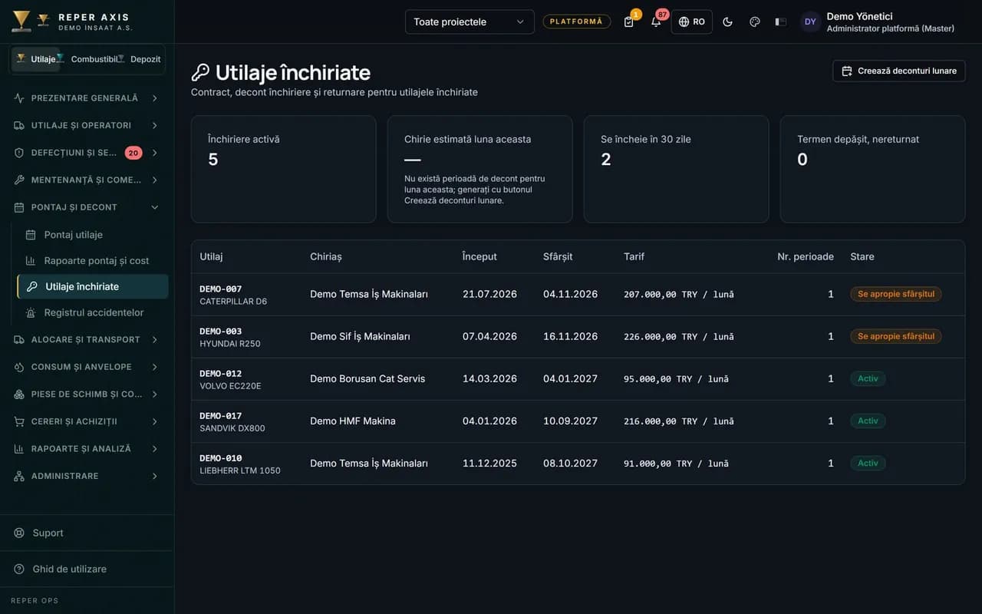
Task: Switch language using the RO button
Action: coord(691,21)
